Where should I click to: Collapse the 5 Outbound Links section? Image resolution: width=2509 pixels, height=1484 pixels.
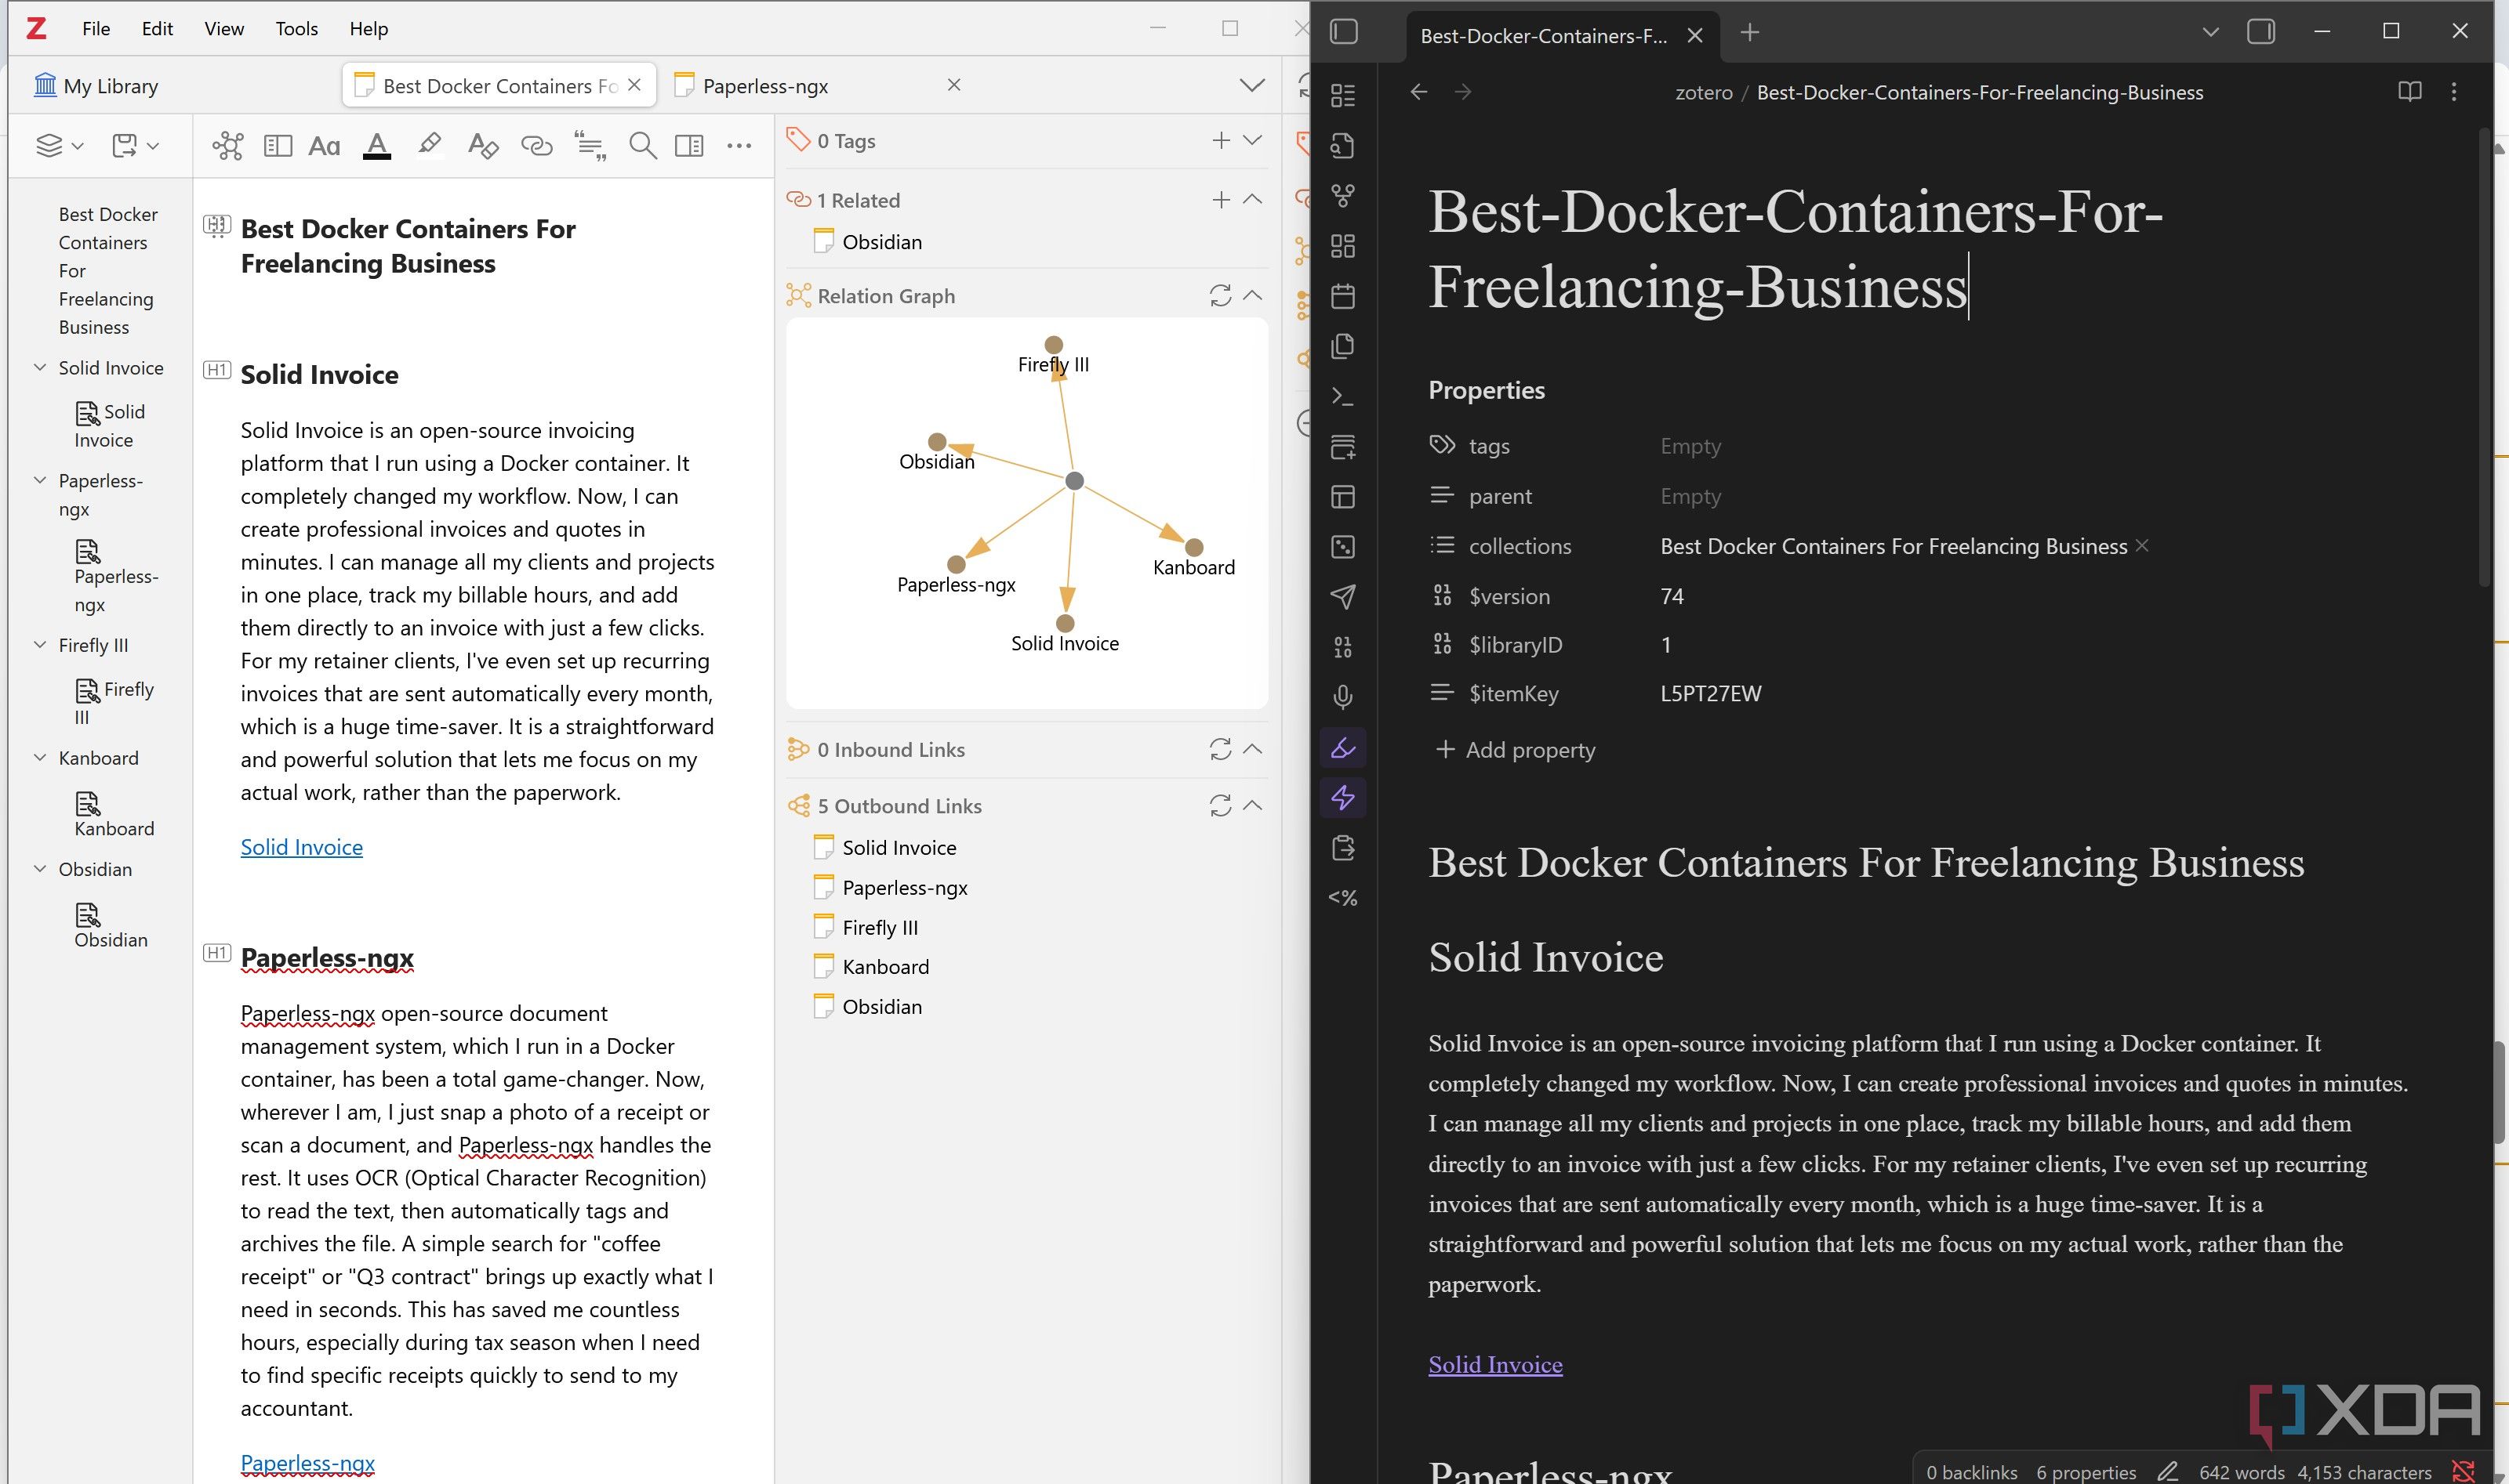pos(1251,806)
